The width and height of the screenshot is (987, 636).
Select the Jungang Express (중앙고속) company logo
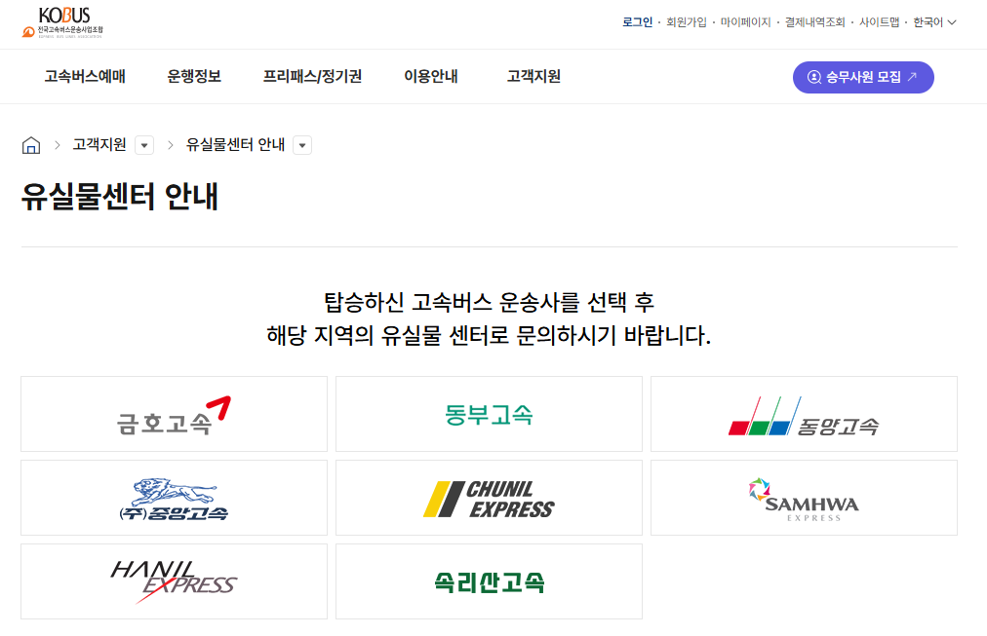point(173,497)
